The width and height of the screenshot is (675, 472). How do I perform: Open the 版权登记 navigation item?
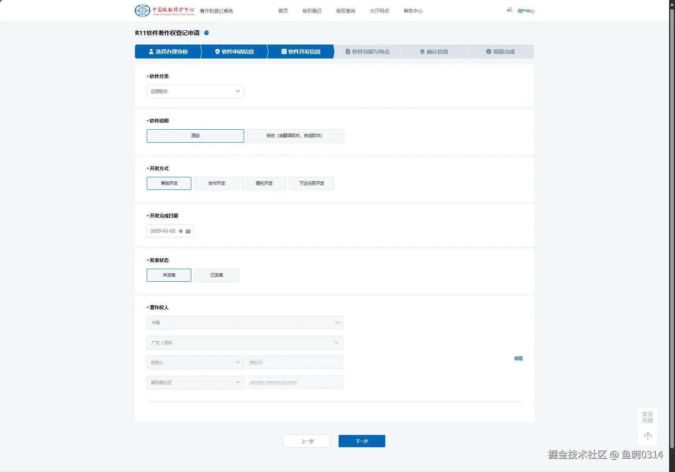(312, 11)
